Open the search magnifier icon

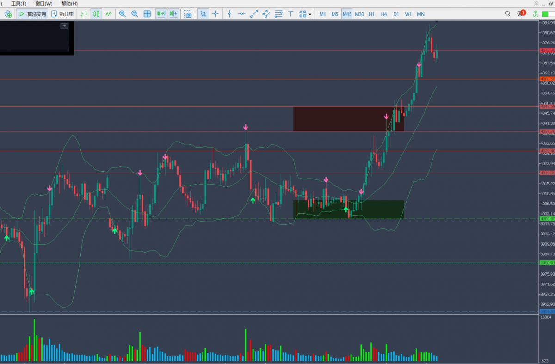[508, 14]
